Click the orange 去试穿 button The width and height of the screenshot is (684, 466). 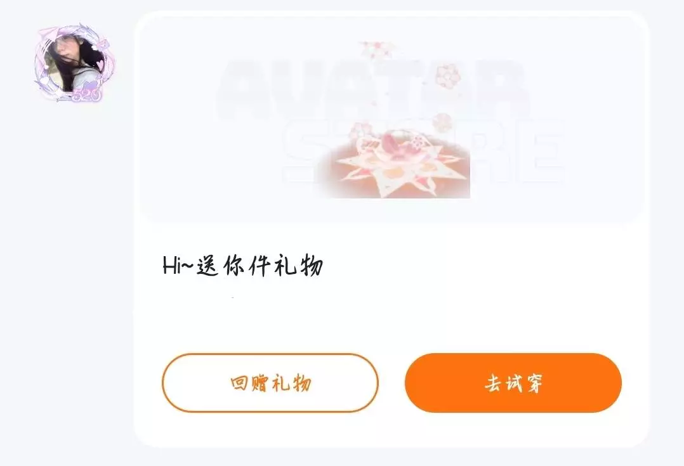coord(513,383)
